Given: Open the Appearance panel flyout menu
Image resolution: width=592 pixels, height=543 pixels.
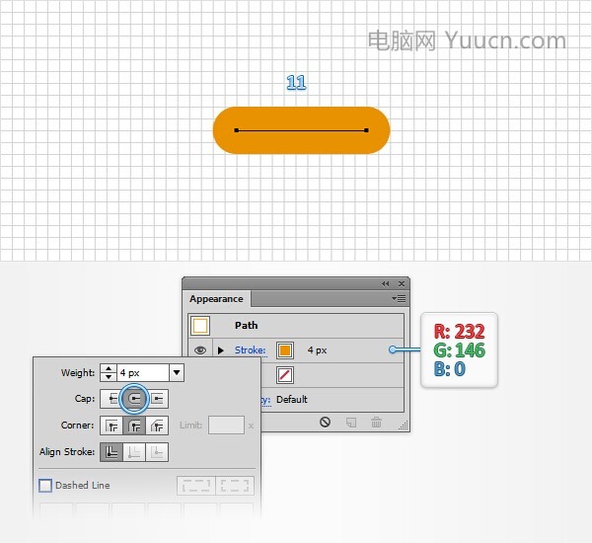Looking at the screenshot, I should click(x=399, y=298).
